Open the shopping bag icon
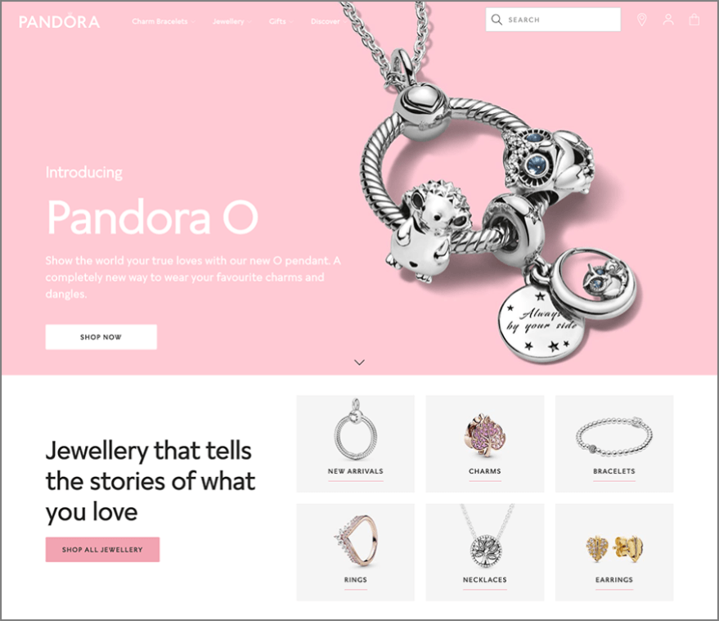Screen dimensions: 719x621 694,20
